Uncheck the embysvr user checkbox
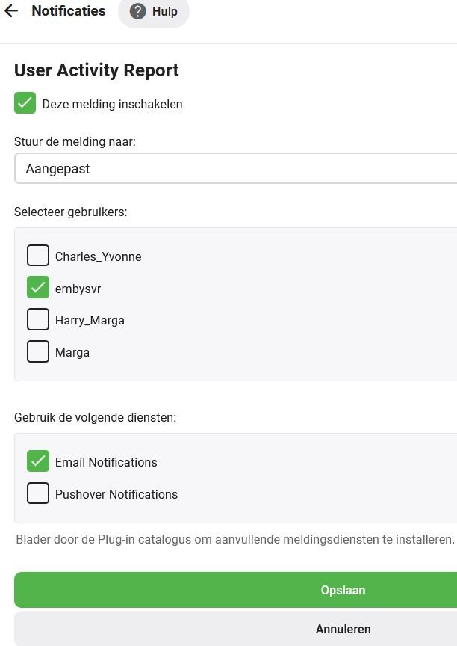The image size is (457, 646). [38, 288]
